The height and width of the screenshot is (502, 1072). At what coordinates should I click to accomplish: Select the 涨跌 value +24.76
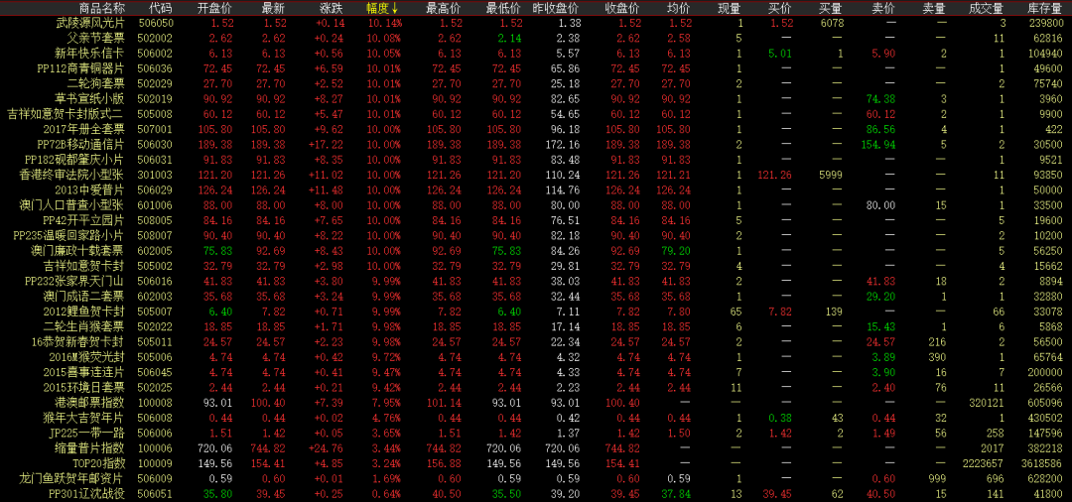(329, 447)
